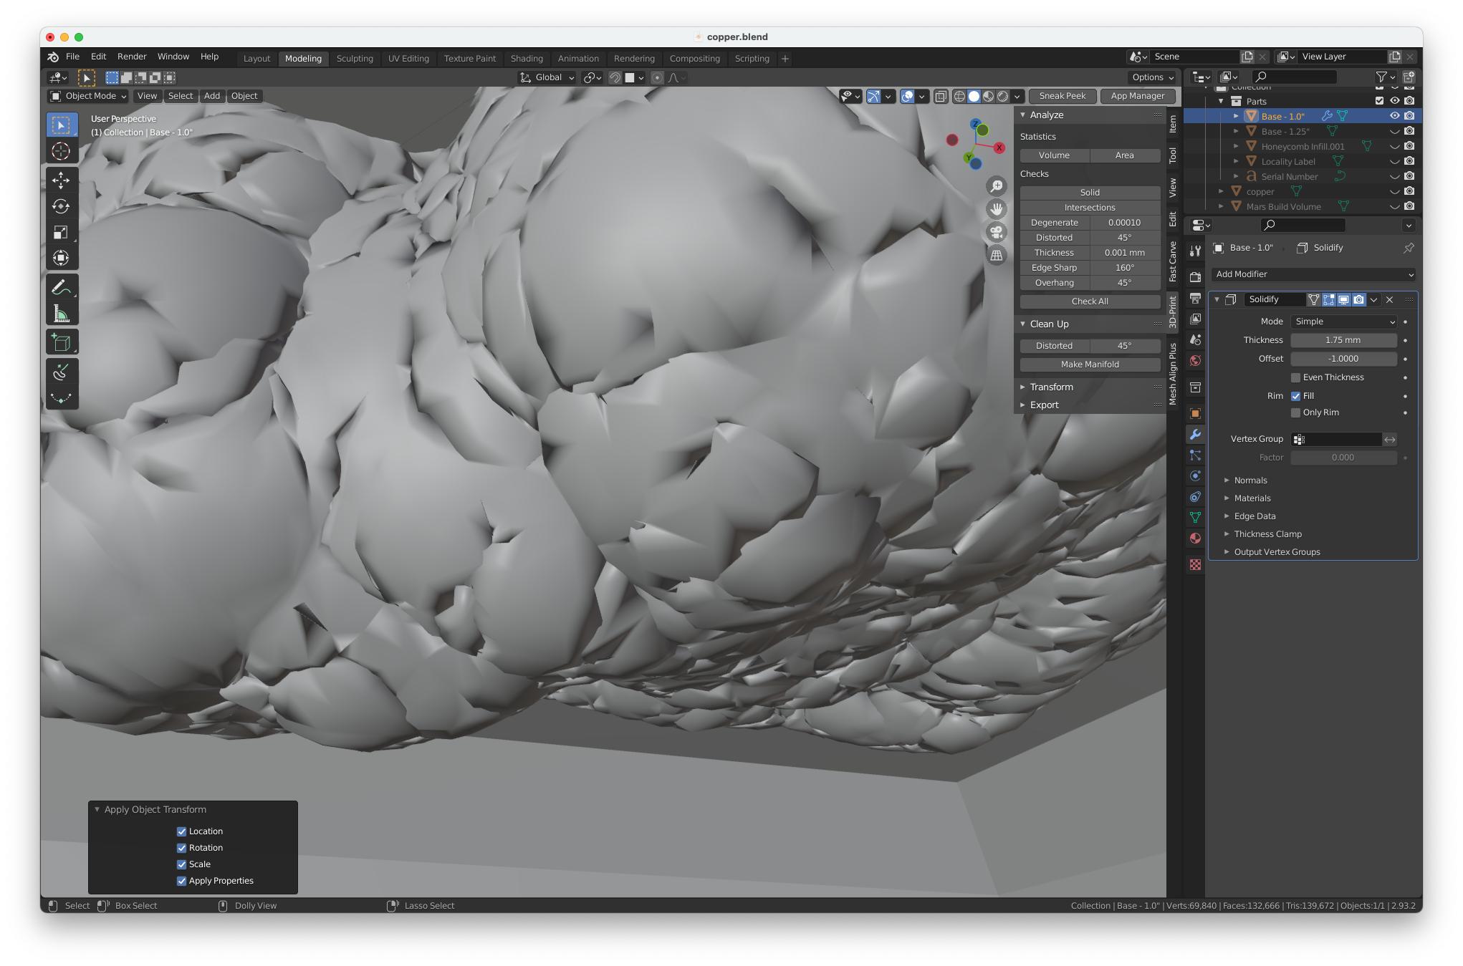Screen dimensions: 1463x966
Task: Toggle Parts collection exclude checkbox
Action: click(1379, 101)
